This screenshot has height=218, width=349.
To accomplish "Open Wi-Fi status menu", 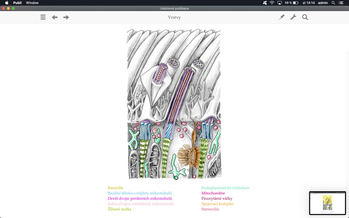I will (272, 3).
